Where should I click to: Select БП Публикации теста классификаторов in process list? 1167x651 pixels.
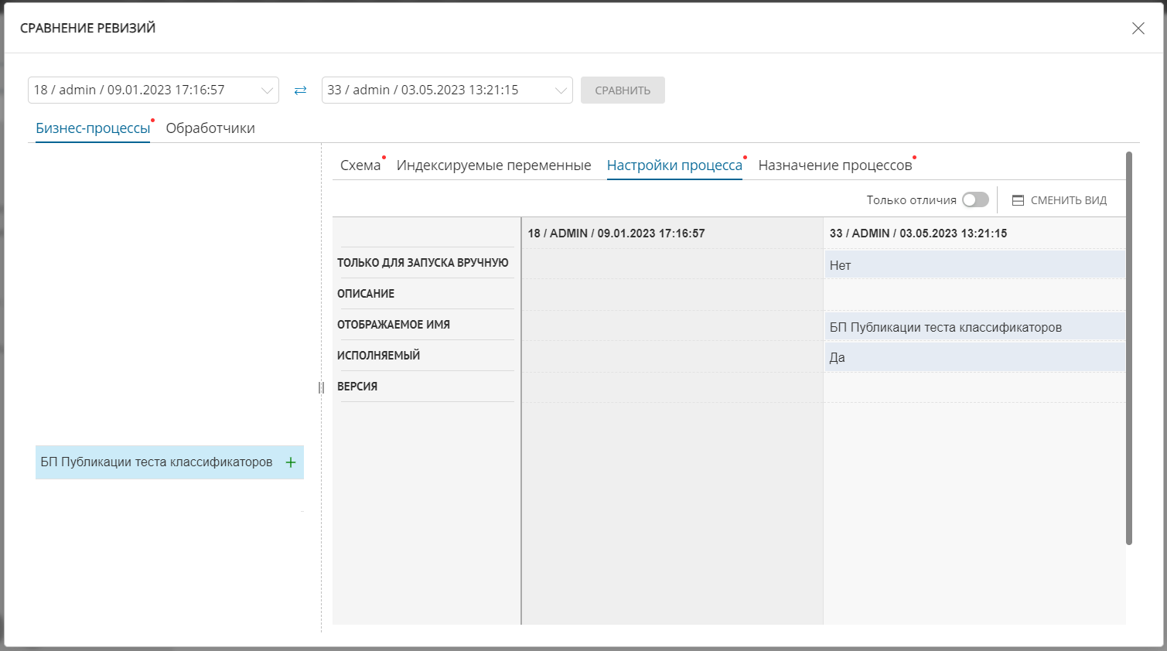coord(169,462)
